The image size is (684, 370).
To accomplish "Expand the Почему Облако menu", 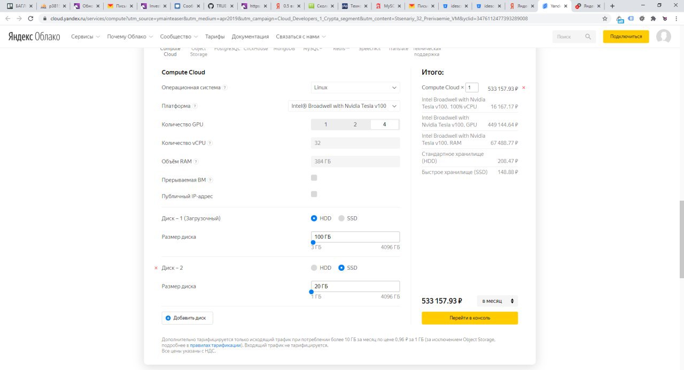I will 130,37.
